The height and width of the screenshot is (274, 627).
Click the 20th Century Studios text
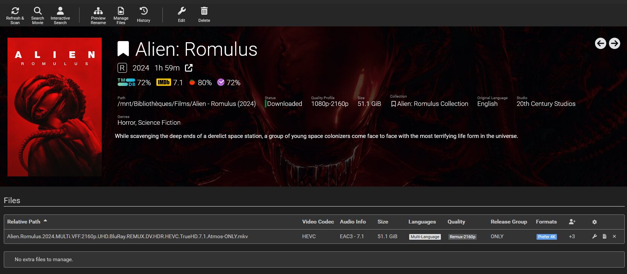(546, 104)
